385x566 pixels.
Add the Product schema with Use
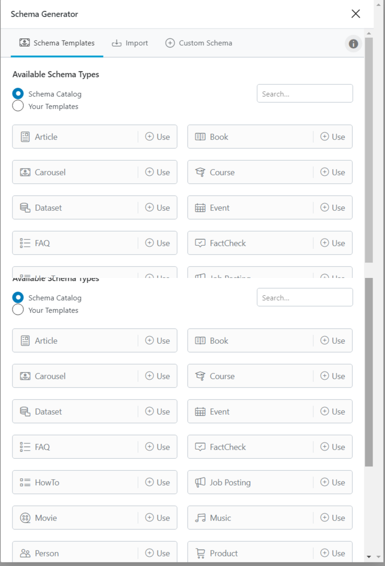(333, 553)
